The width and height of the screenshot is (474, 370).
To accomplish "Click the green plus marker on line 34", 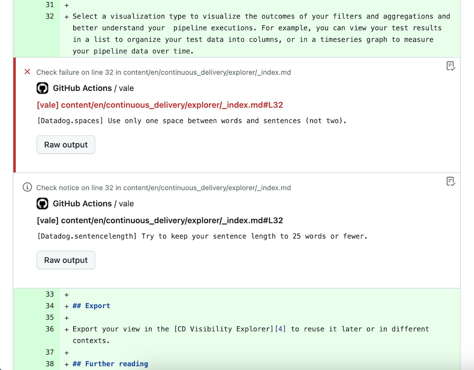I will tap(66, 305).
